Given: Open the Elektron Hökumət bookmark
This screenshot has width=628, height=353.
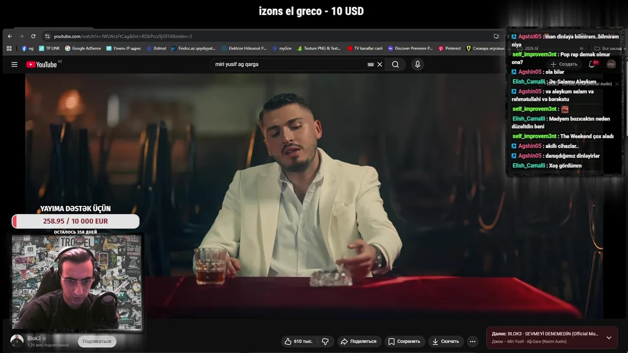Looking at the screenshot, I should point(244,49).
